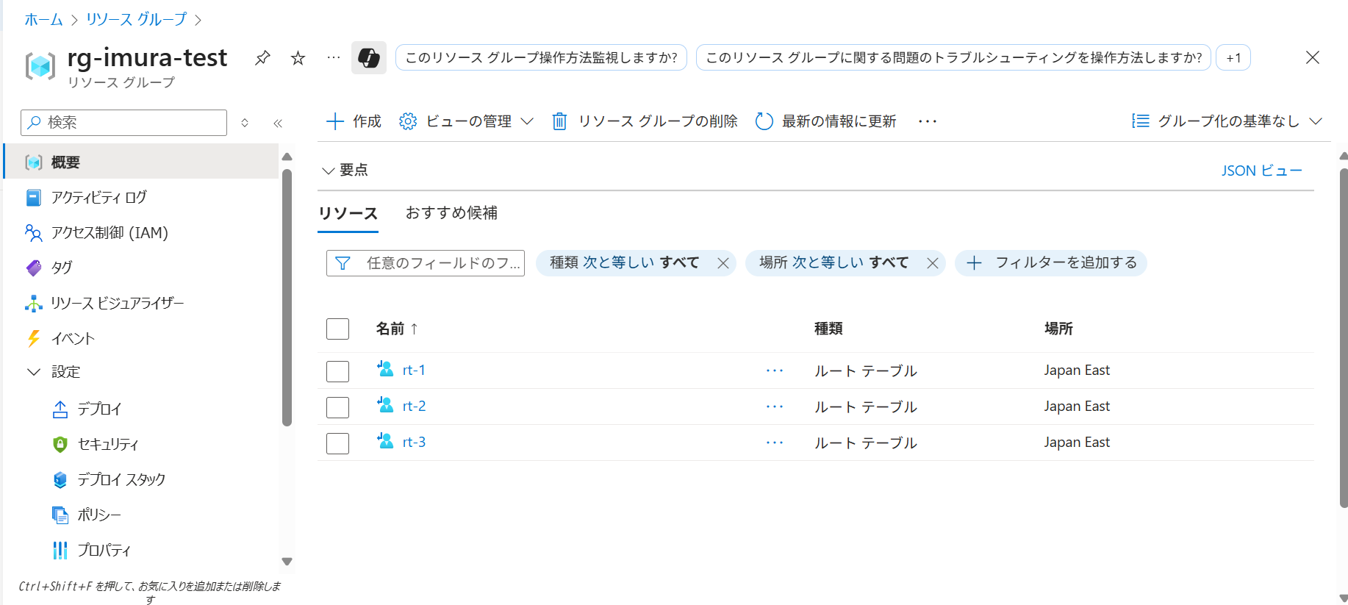Viewport: 1348px width, 605px height.
Task: Open context menu ellipsis for rt-2
Action: [x=775, y=407]
